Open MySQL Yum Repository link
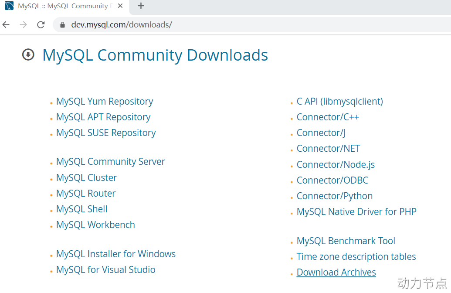Viewport: 451px width, 293px height. pos(105,102)
